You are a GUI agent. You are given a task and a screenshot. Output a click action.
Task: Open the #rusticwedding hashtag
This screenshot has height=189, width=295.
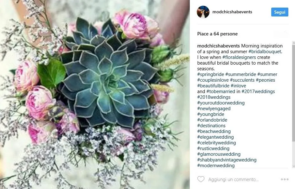(213, 148)
